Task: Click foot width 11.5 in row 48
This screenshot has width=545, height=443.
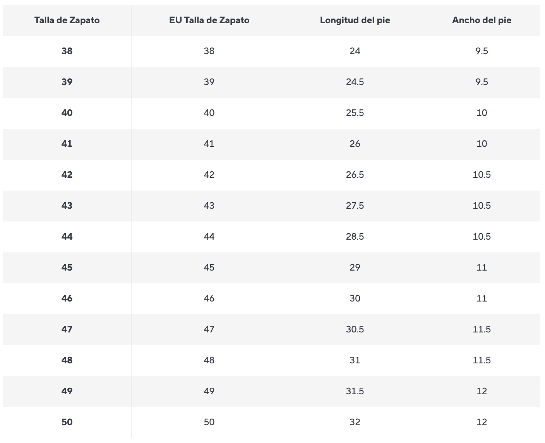Action: 482,360
